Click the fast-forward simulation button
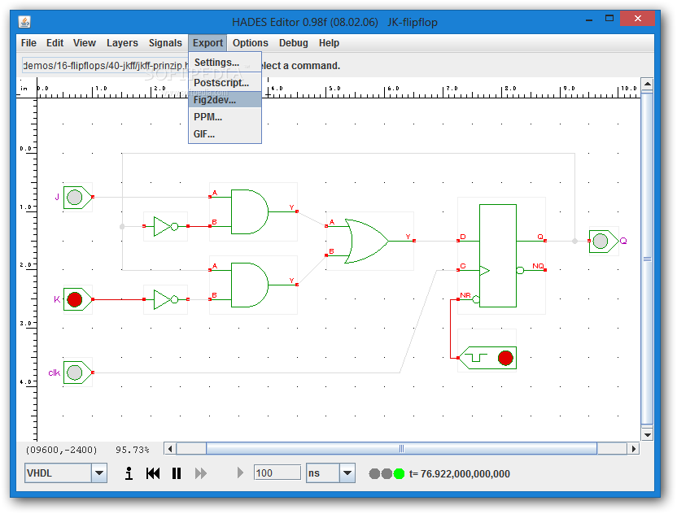 coord(201,473)
